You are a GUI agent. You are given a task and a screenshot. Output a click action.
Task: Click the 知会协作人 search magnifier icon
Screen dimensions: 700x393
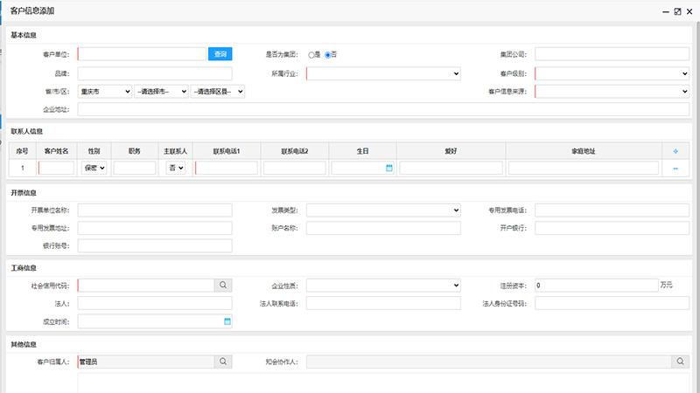(681, 362)
